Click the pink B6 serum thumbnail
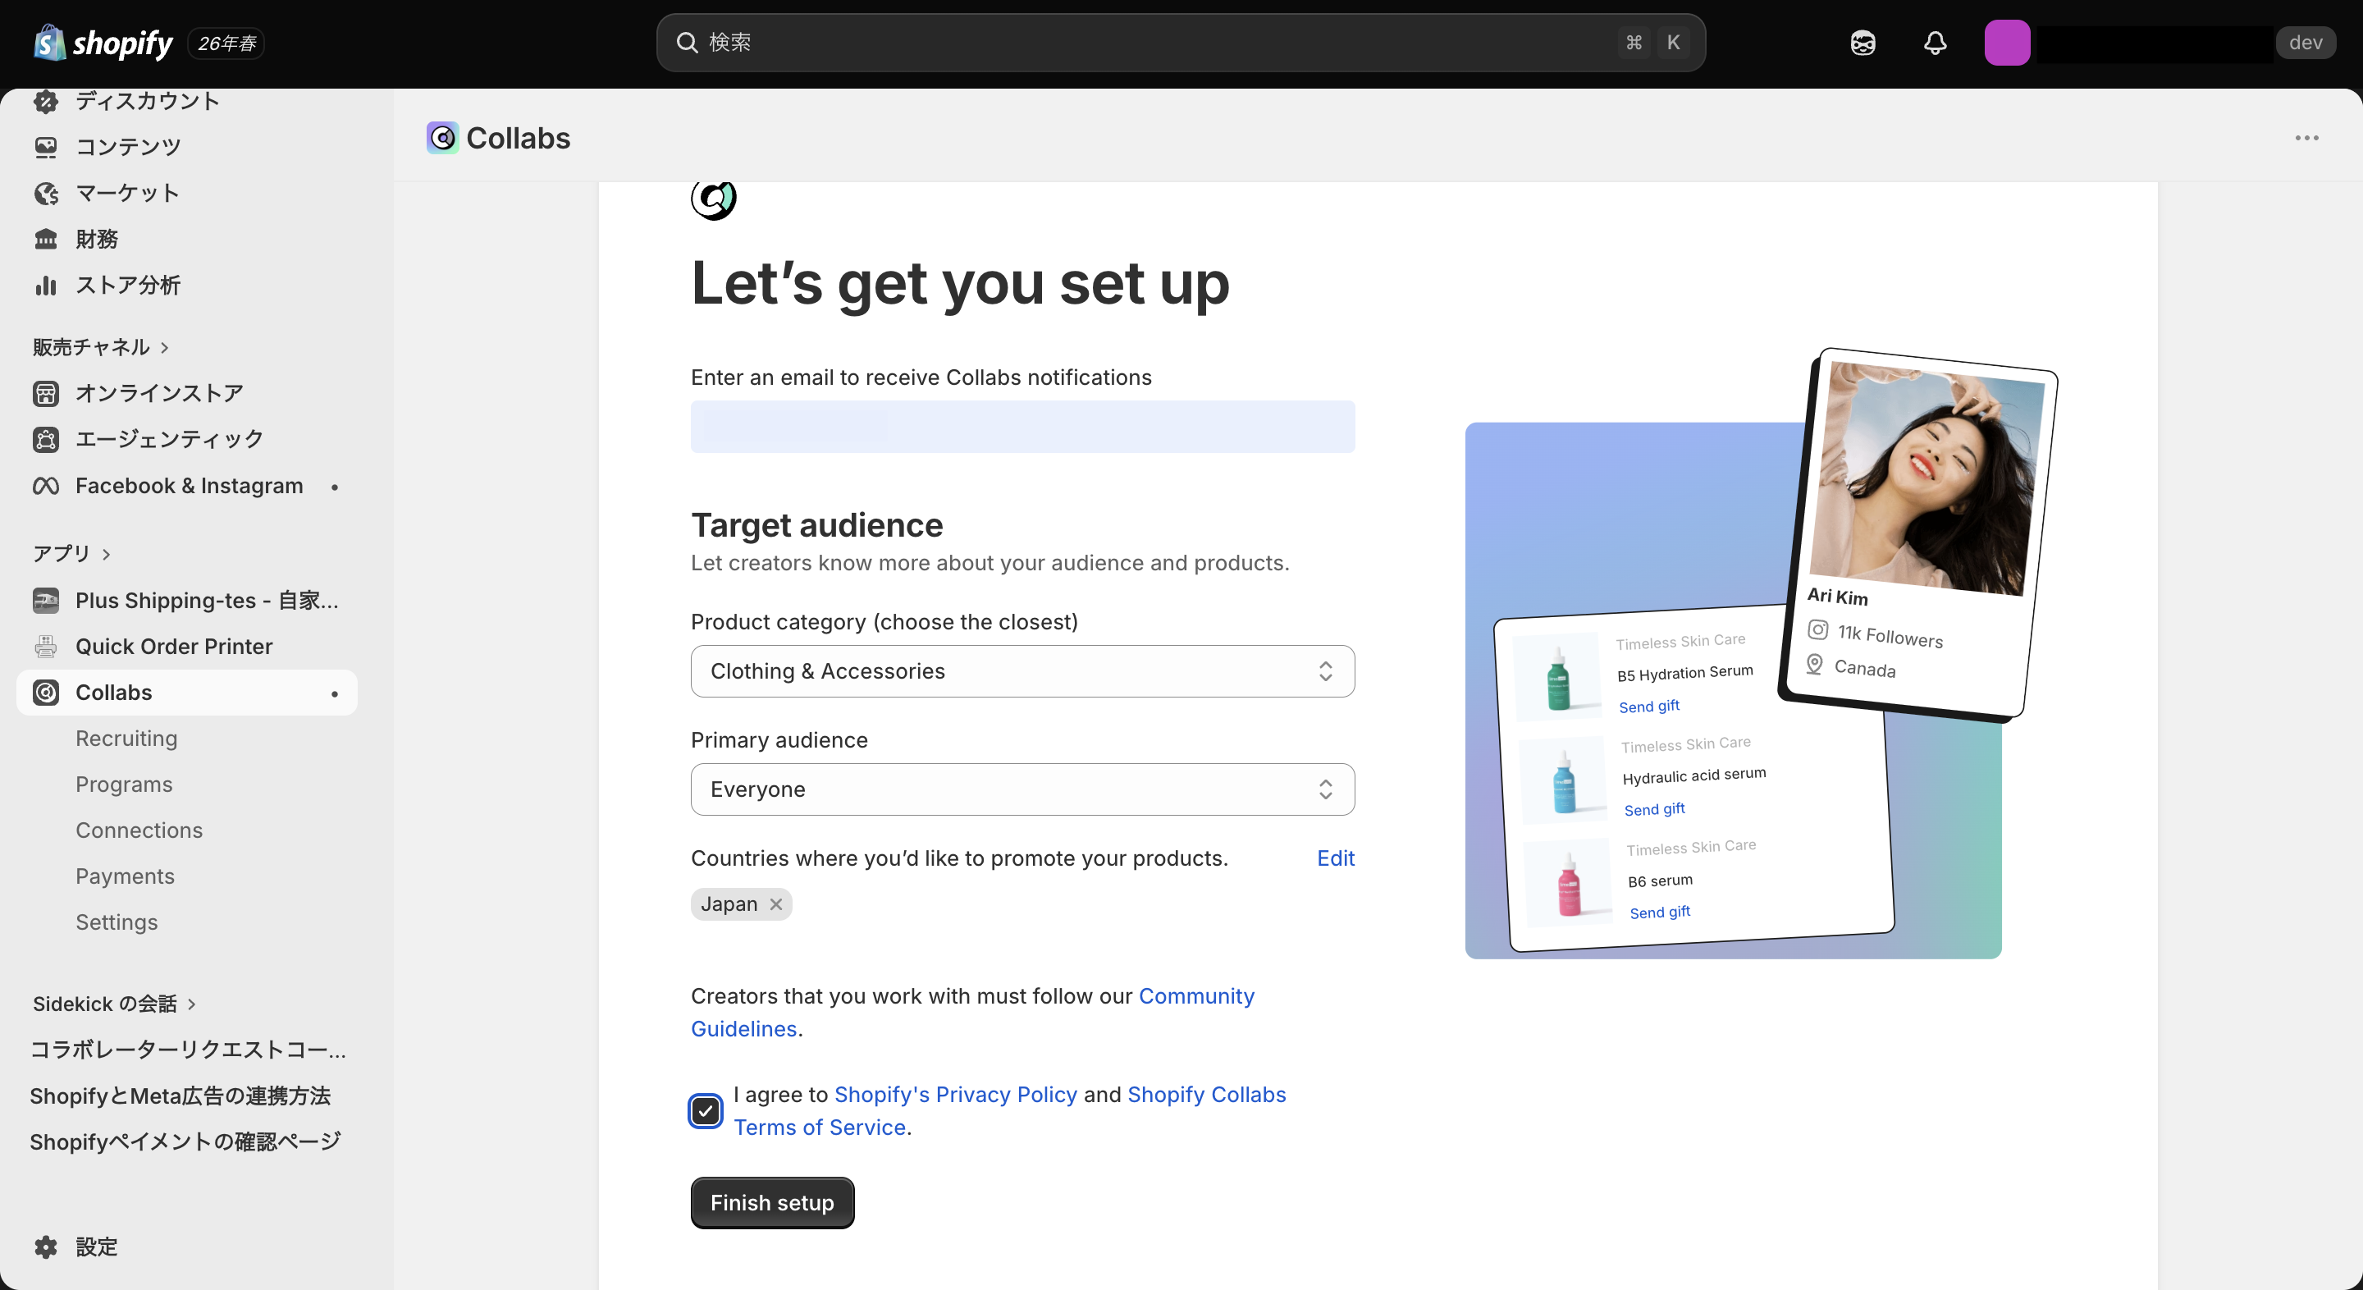 pos(1569,881)
